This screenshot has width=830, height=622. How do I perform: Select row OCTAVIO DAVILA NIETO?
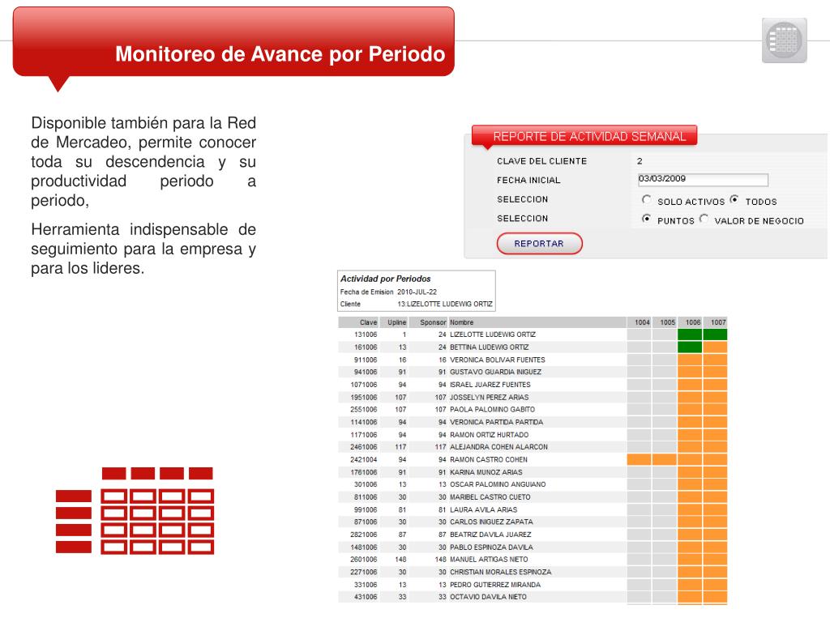click(533, 597)
